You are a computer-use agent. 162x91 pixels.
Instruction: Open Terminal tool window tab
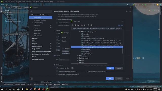click(57, 84)
